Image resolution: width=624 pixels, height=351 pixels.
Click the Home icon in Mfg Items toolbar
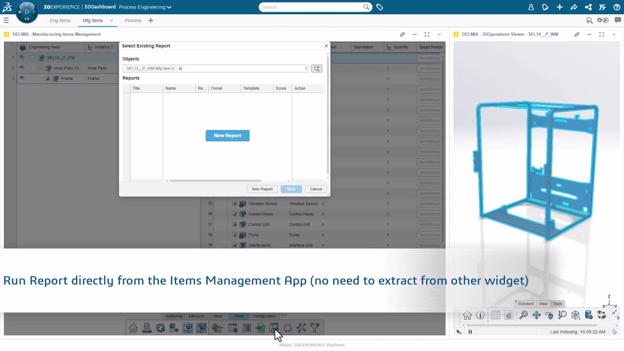133,328
